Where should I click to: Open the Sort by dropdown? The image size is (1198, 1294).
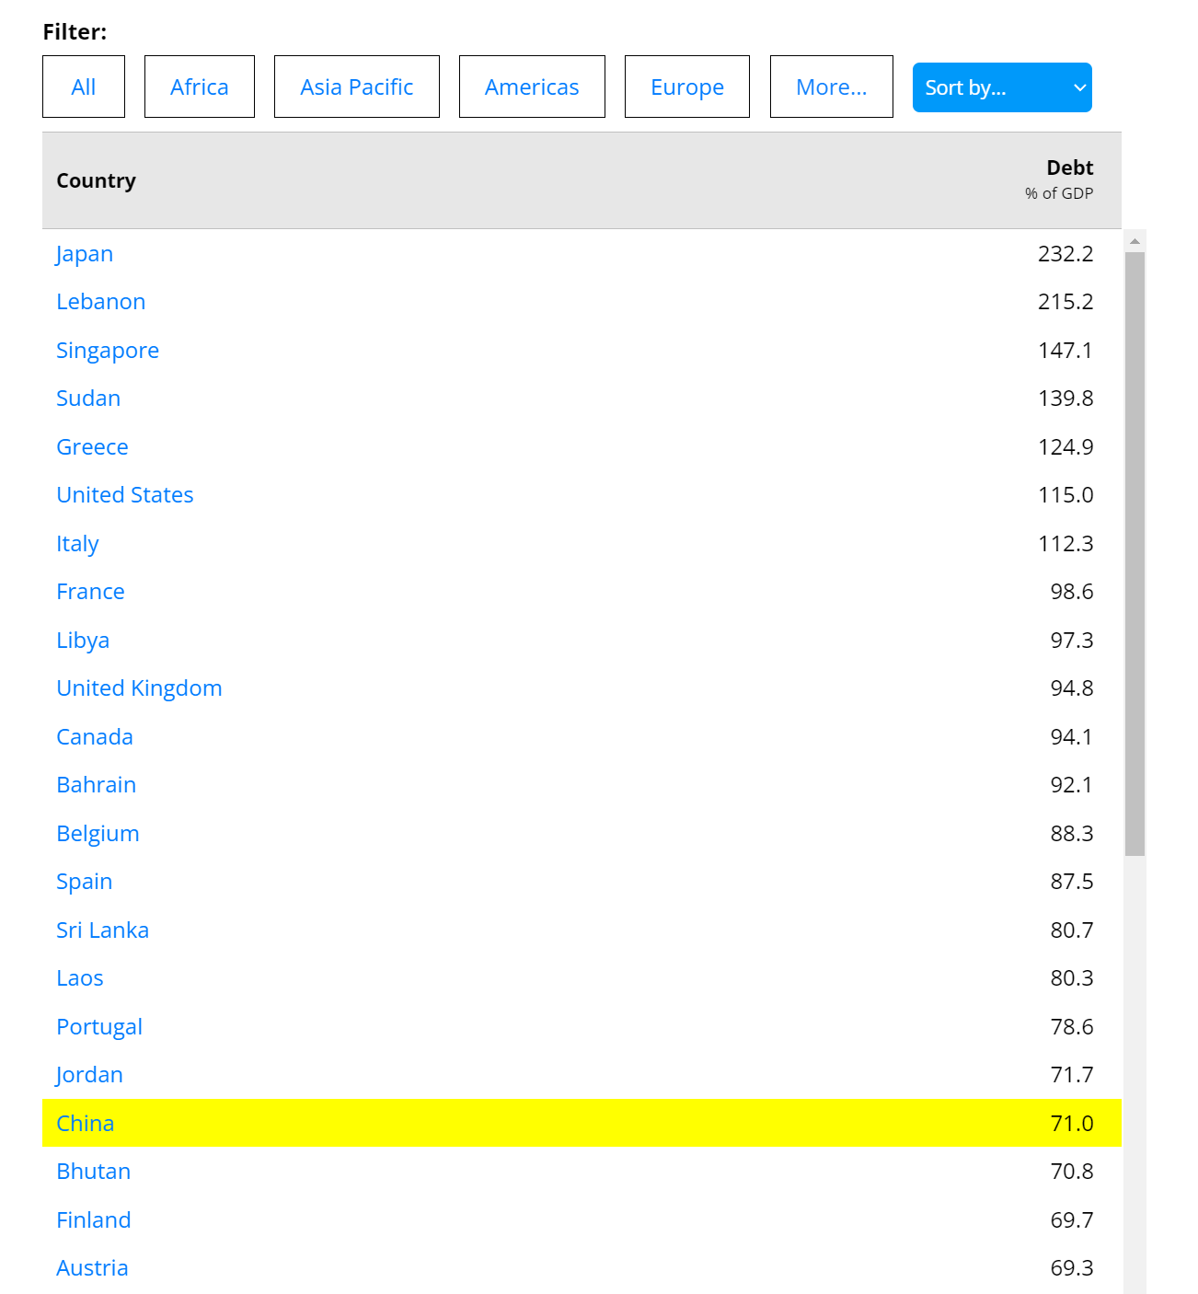point(1001,87)
